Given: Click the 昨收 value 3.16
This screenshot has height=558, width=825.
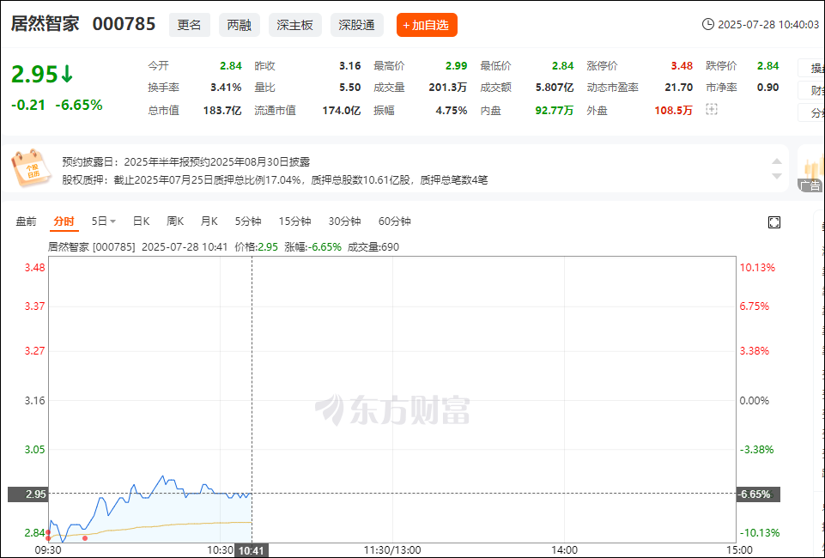Looking at the screenshot, I should point(350,66).
